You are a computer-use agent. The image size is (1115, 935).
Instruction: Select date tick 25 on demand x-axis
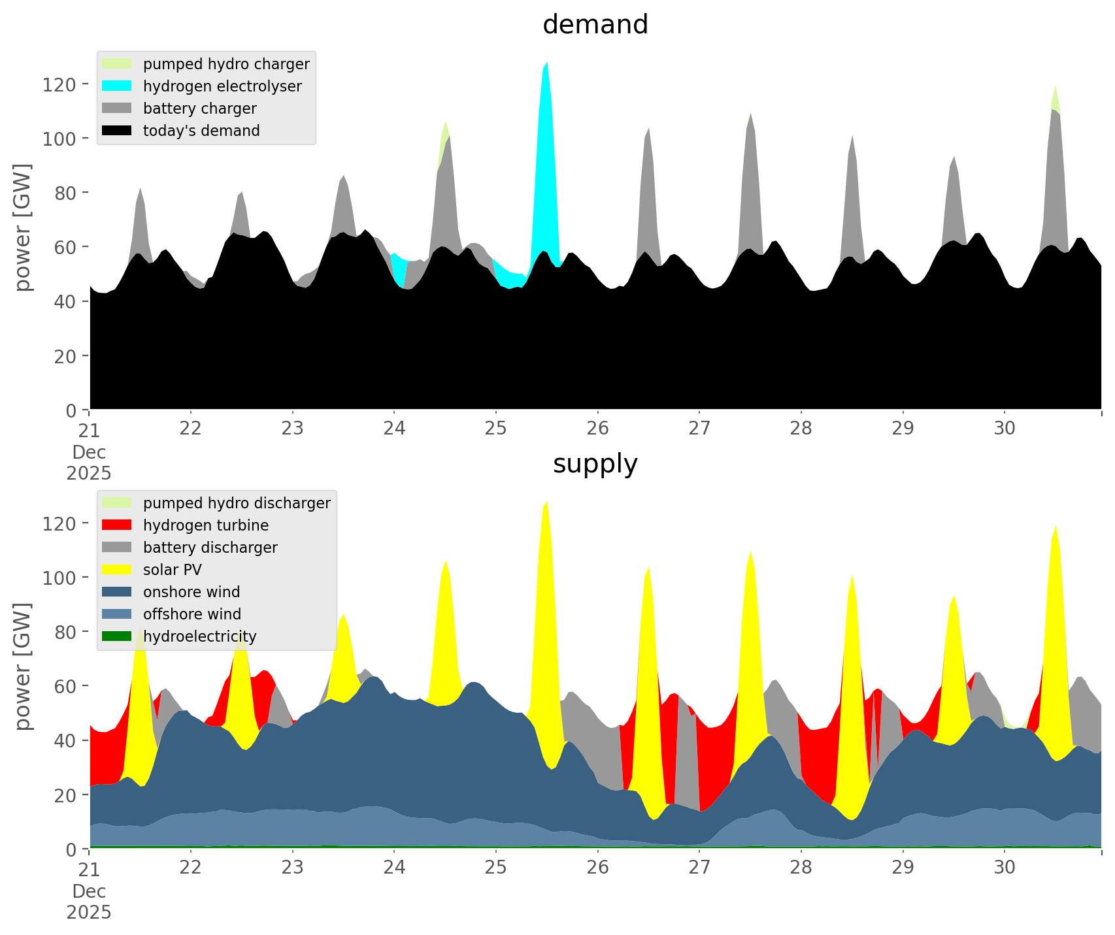click(496, 429)
